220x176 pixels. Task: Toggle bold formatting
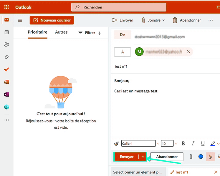tap(183, 143)
